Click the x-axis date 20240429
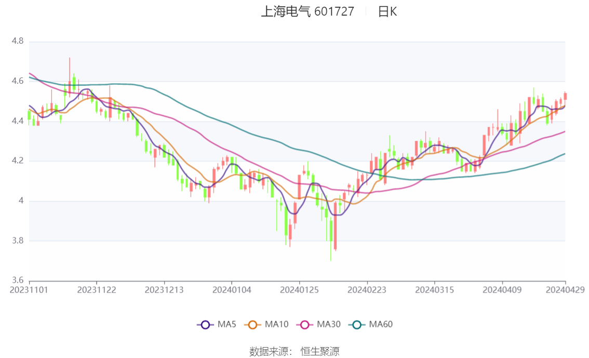The width and height of the screenshot is (589, 358). [x=565, y=290]
